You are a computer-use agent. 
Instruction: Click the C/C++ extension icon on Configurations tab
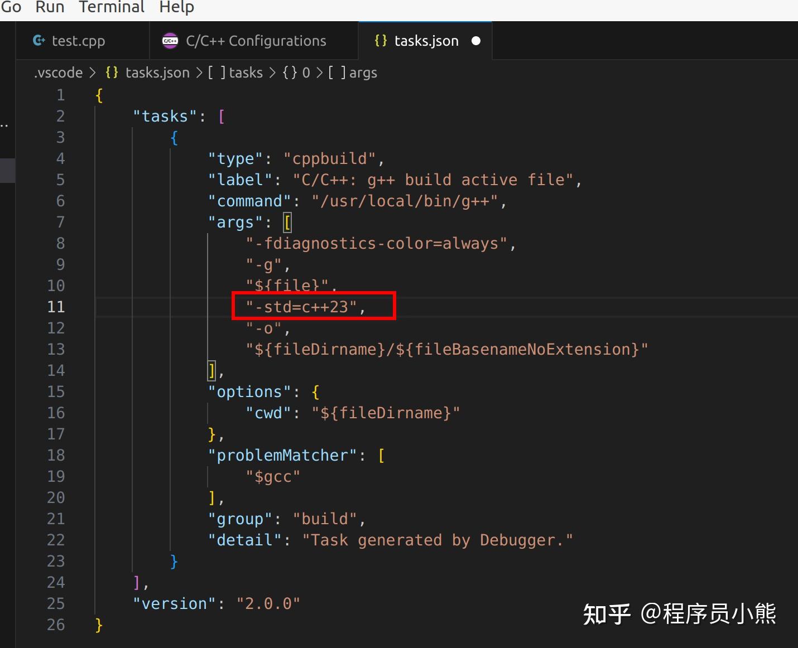pos(170,40)
